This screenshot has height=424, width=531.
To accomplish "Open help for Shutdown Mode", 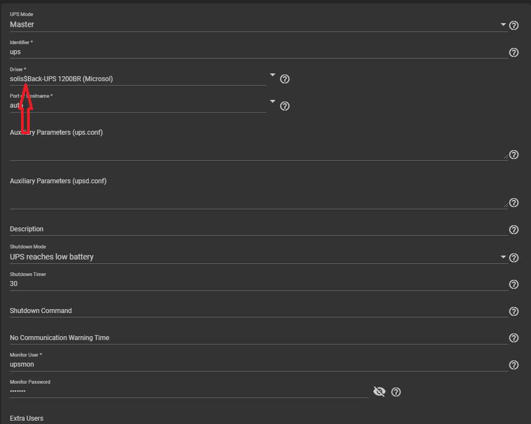I will click(x=514, y=258).
